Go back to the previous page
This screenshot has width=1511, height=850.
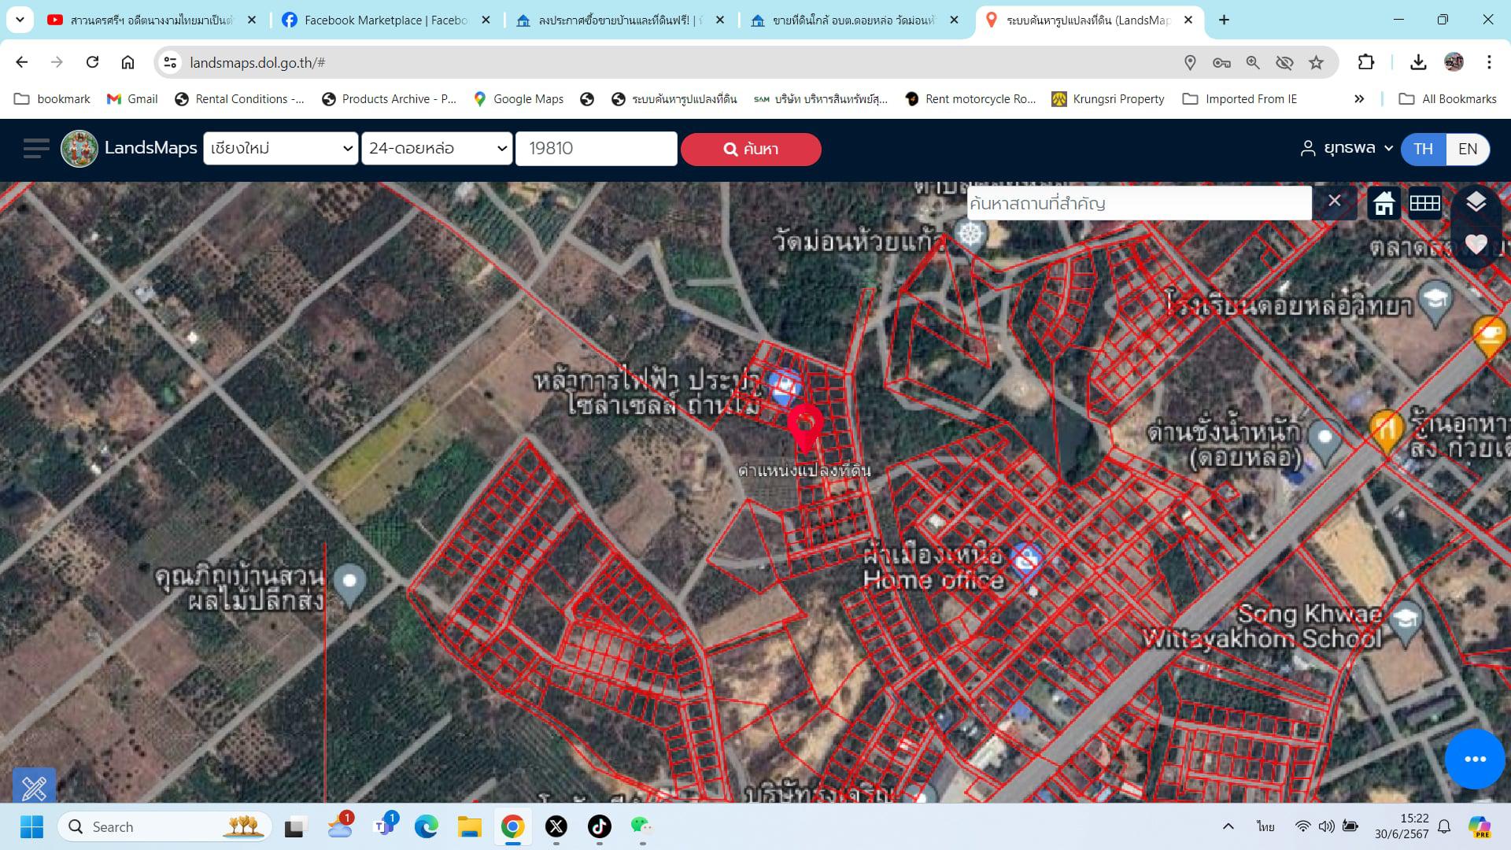[22, 62]
